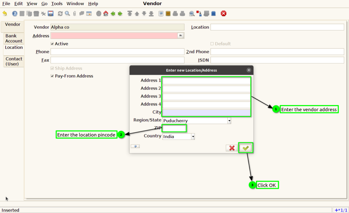Open the Window menu
The width and height of the screenshot is (349, 213).
pos(75,3)
